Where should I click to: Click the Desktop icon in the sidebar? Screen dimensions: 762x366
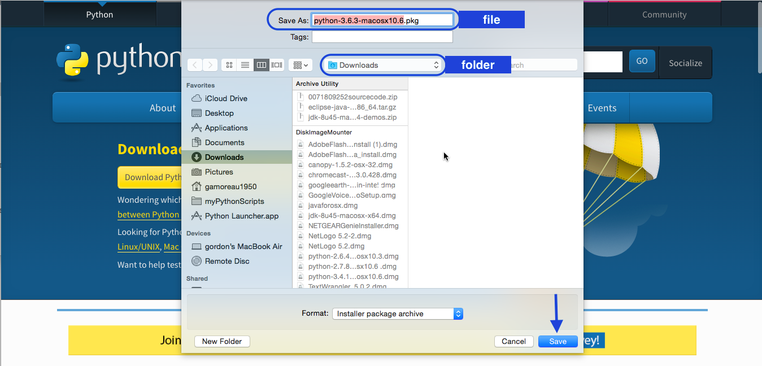pos(197,113)
